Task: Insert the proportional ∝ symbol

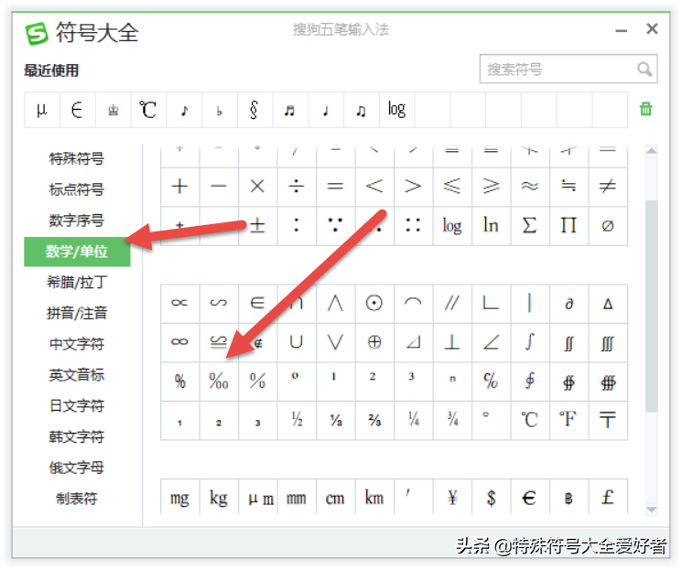Action: pos(179,303)
